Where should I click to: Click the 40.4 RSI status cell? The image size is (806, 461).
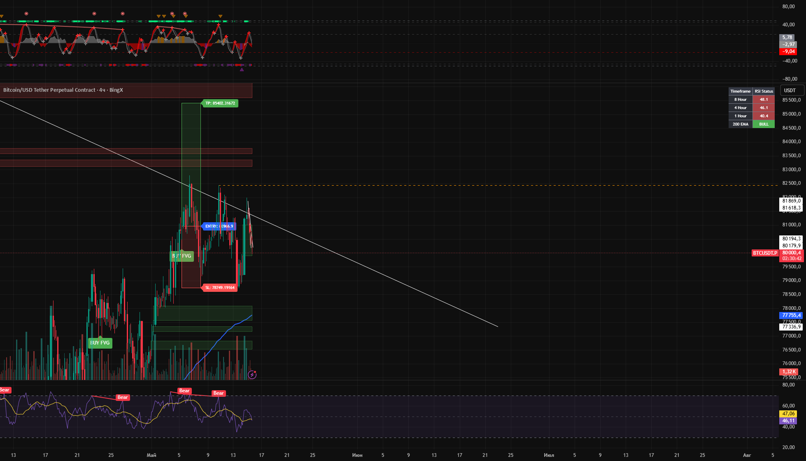[x=764, y=116]
